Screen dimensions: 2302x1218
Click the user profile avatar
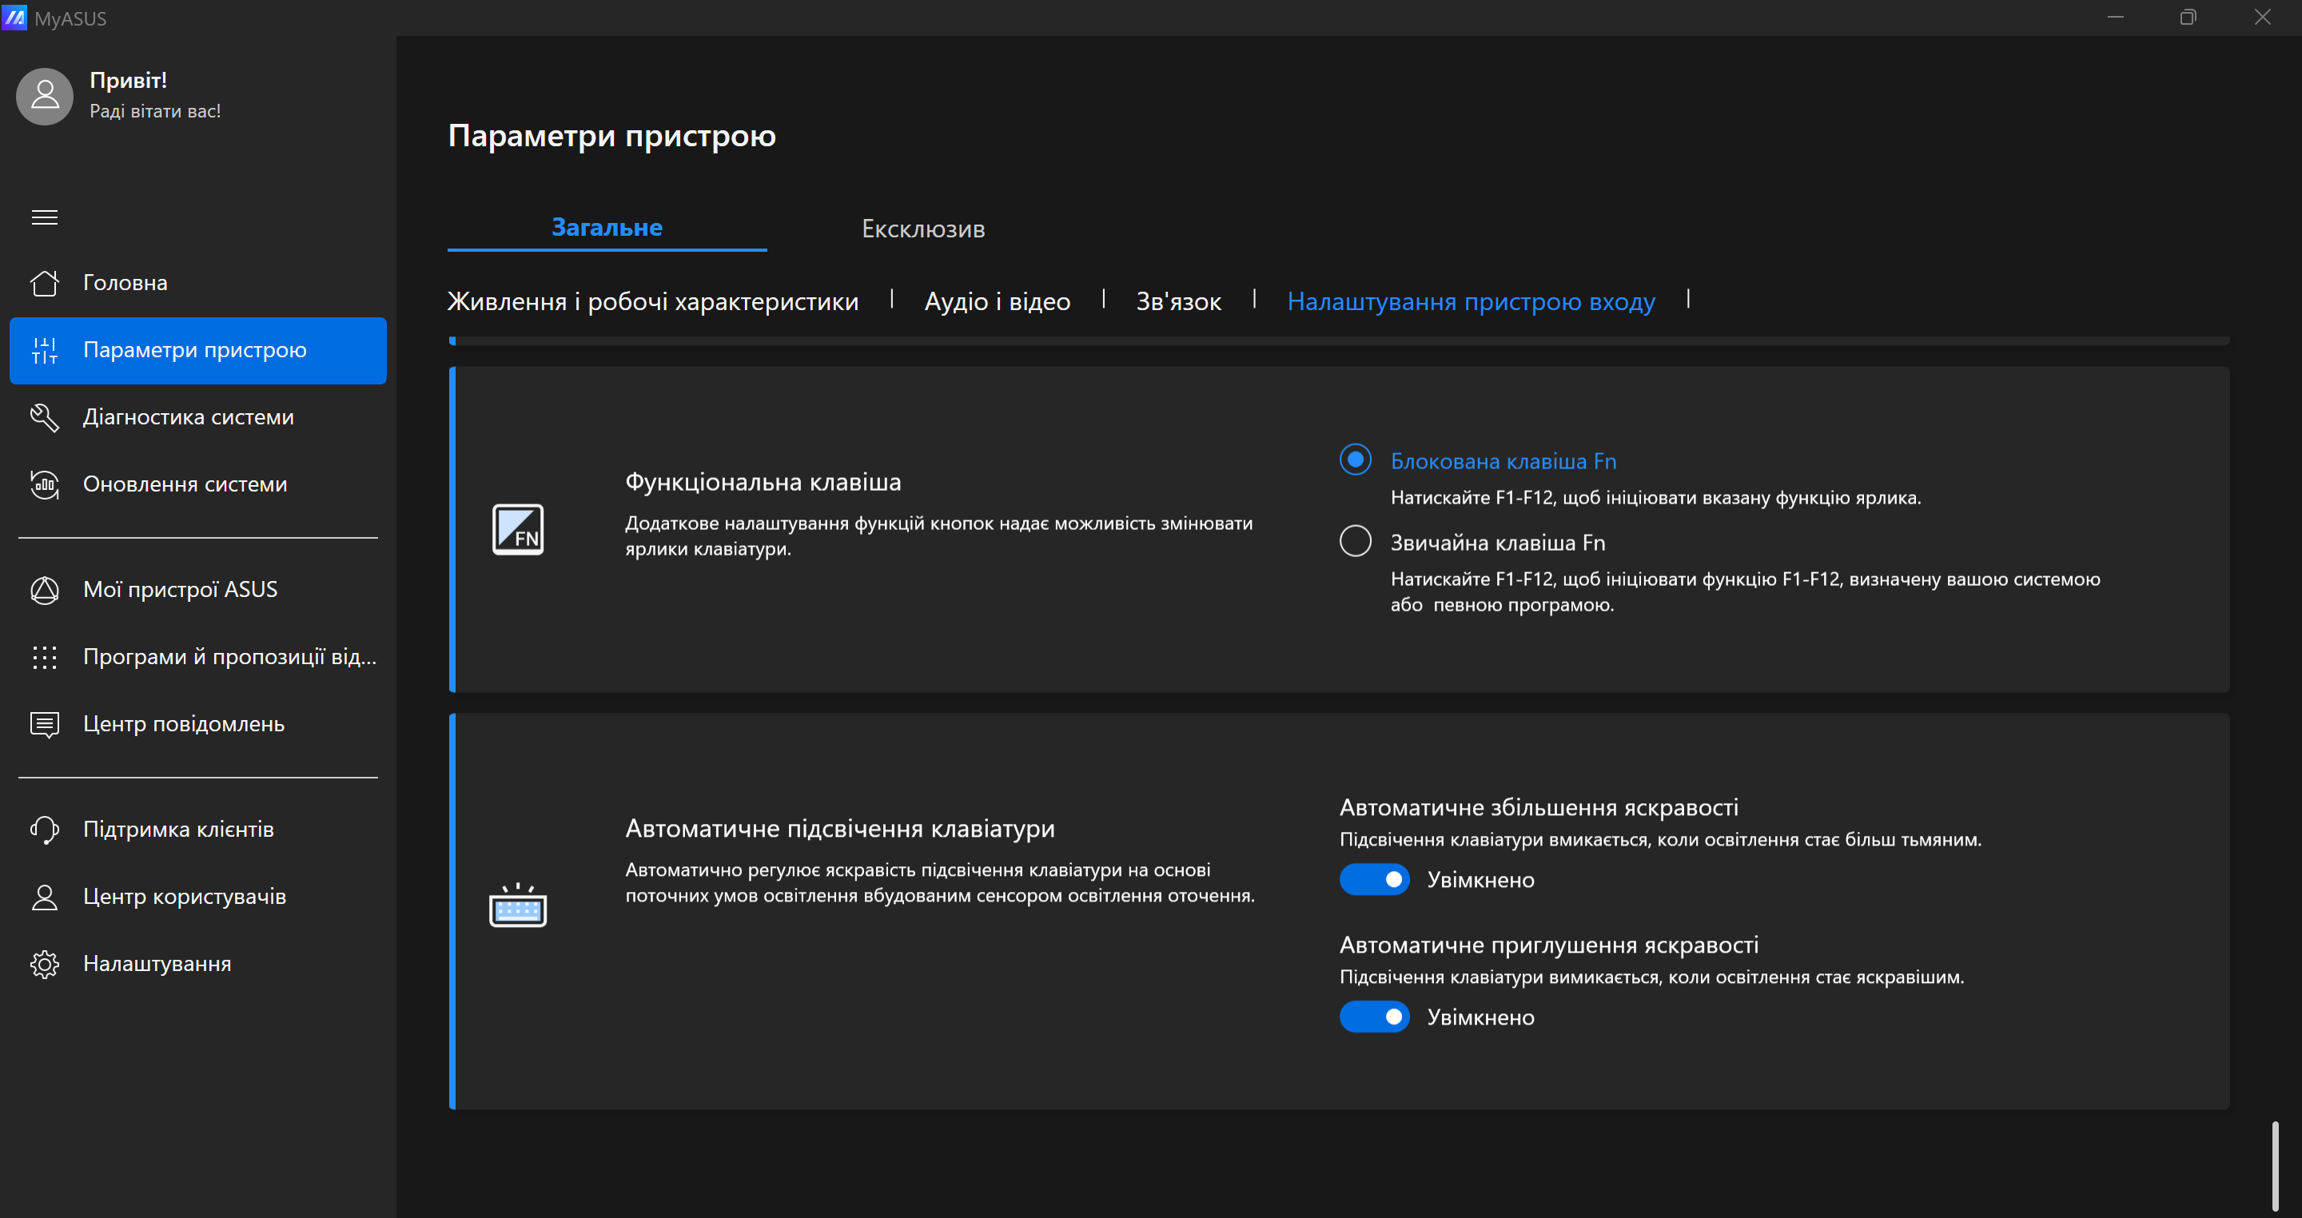tap(45, 97)
